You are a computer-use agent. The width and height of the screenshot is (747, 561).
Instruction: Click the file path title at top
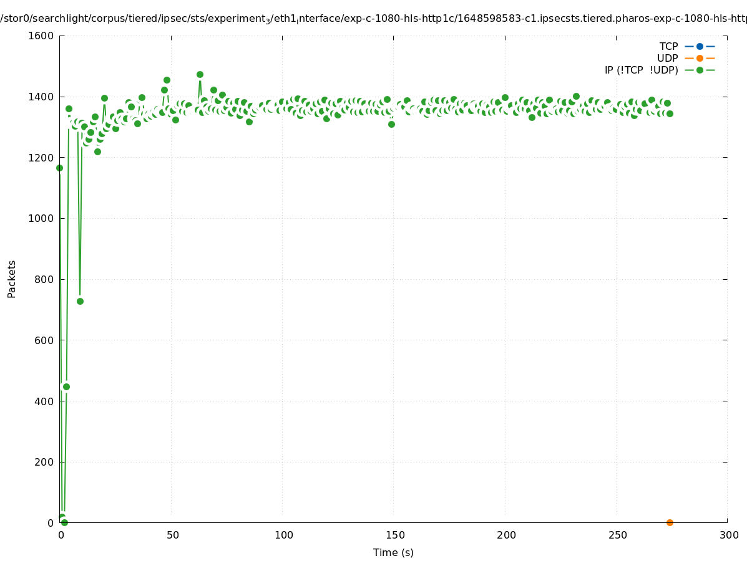point(373,19)
